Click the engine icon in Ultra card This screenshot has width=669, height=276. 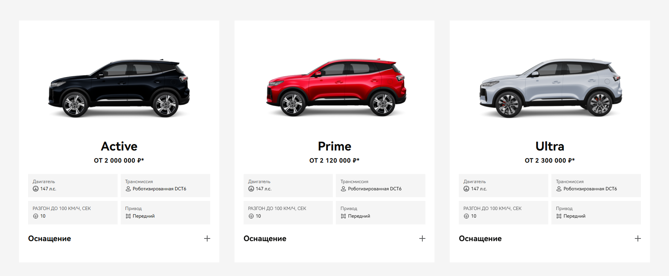466,189
